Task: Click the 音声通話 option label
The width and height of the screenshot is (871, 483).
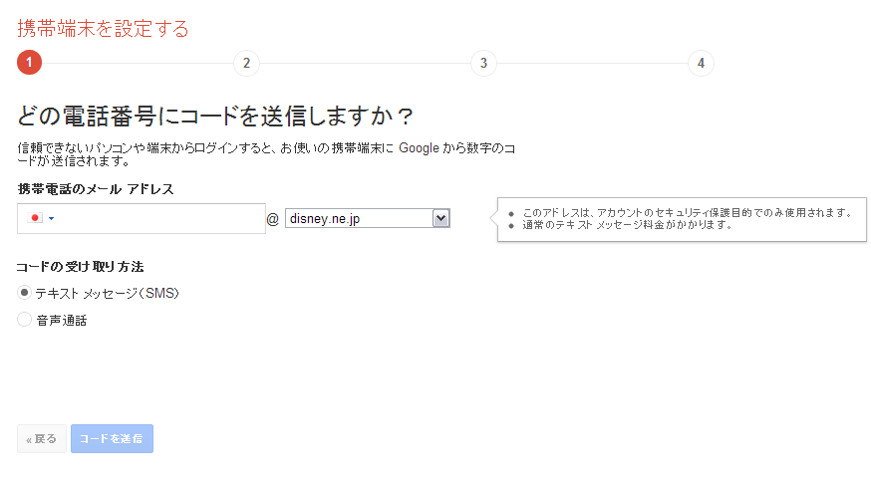Action: [x=62, y=321]
